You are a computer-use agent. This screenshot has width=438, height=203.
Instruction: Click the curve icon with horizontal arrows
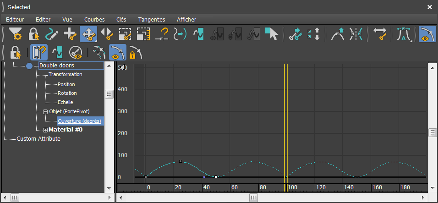click(x=217, y=34)
